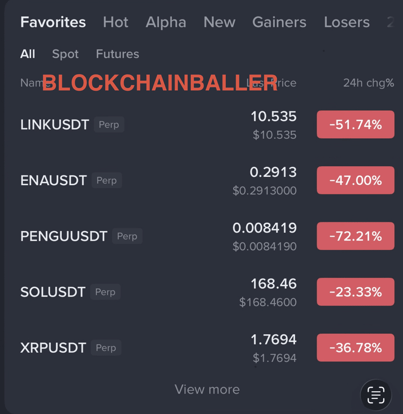This screenshot has width=403, height=414.
Task: Go to the New tab
Action: (x=219, y=22)
